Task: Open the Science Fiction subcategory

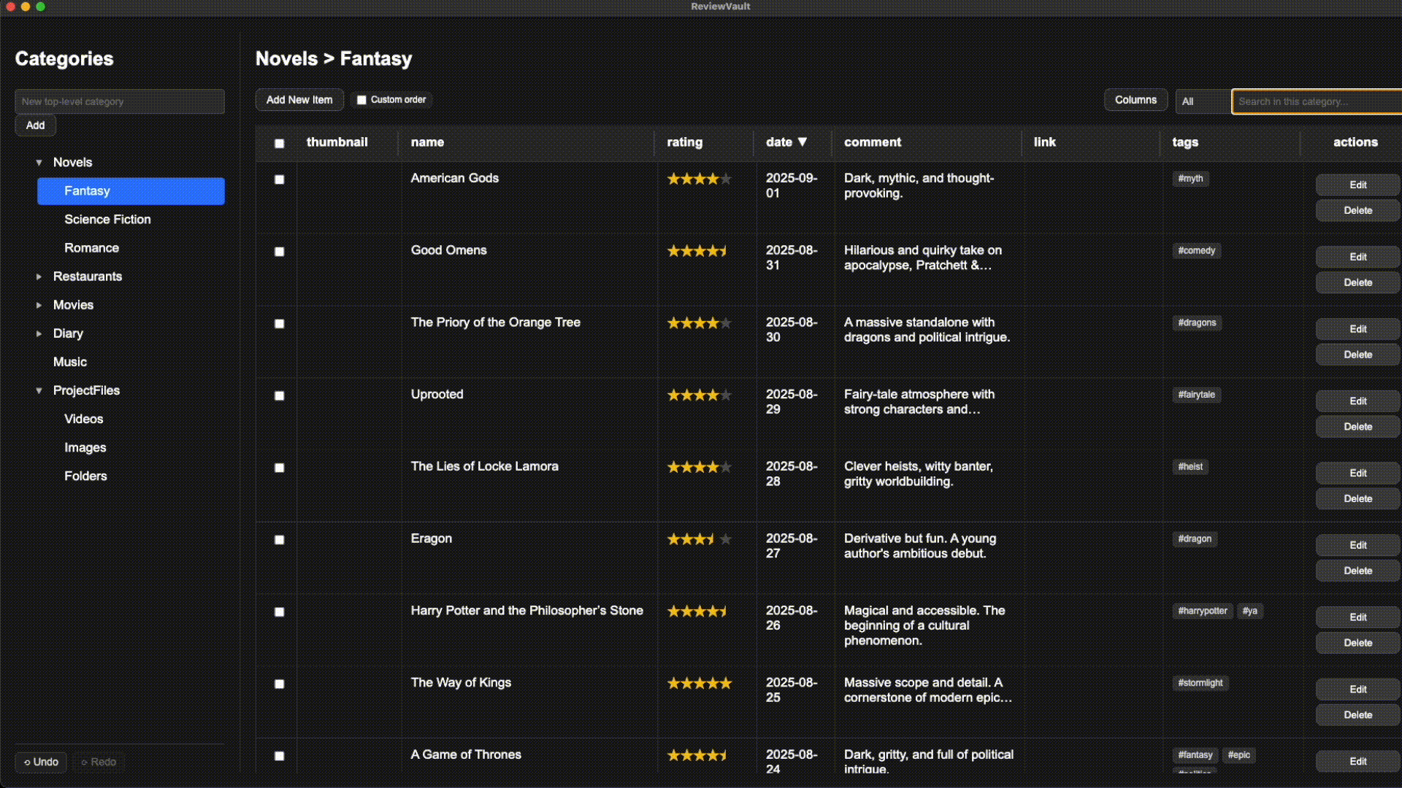Action: (x=107, y=220)
